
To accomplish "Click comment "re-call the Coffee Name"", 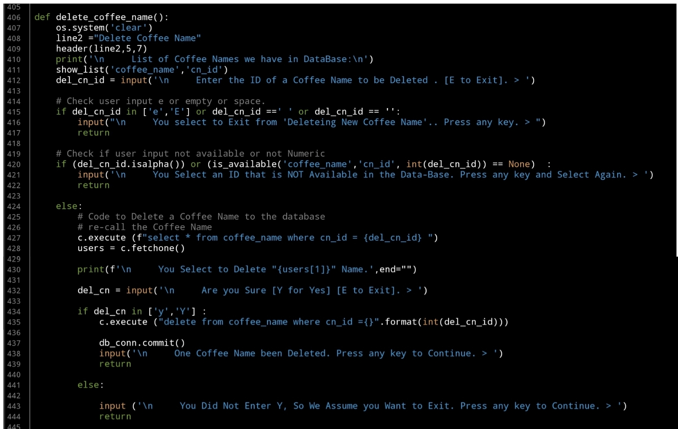I will (145, 227).
